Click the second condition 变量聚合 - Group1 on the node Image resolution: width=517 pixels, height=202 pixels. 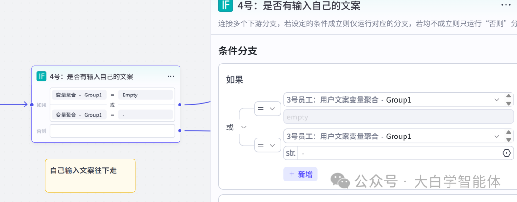pyautogui.click(x=79, y=115)
